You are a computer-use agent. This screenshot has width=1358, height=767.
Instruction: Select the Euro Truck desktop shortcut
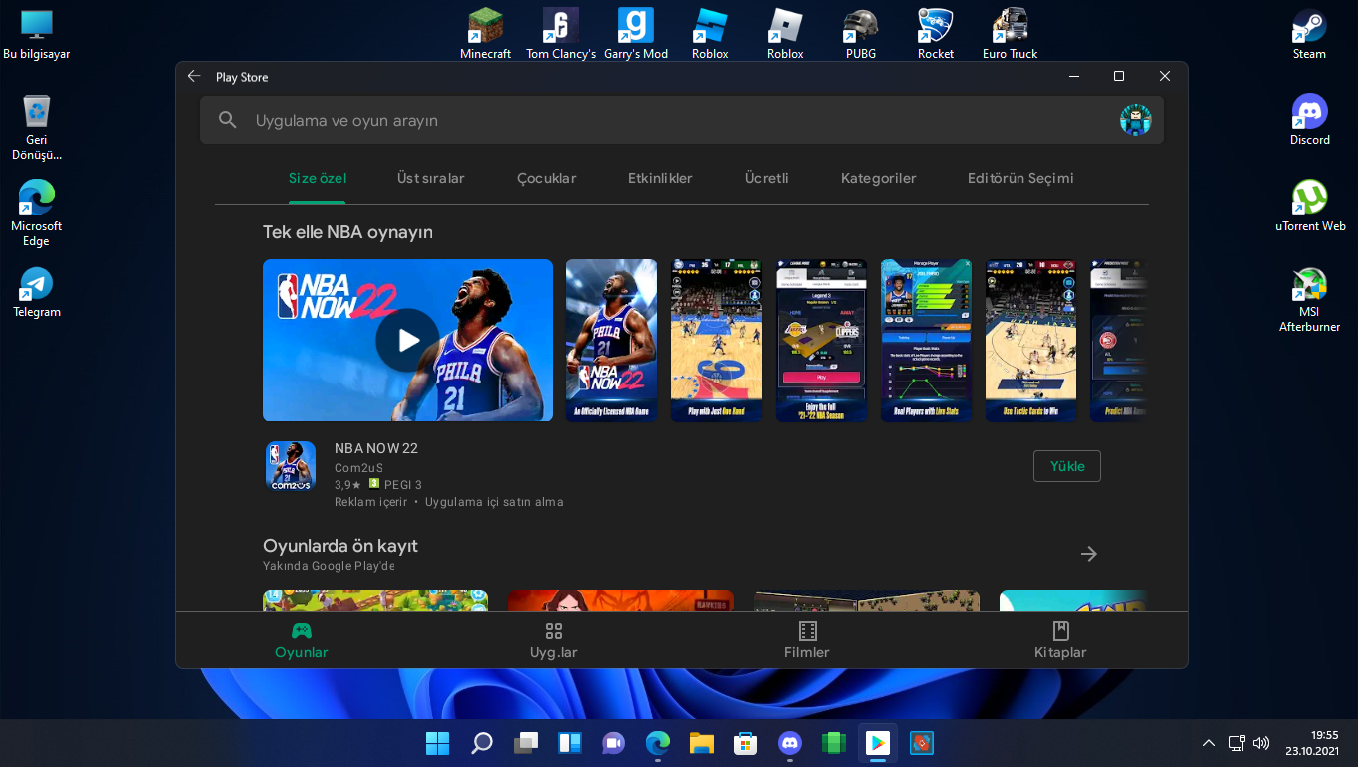1010,34
